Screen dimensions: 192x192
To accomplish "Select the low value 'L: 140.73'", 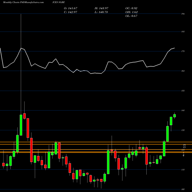I will point(101,12).
